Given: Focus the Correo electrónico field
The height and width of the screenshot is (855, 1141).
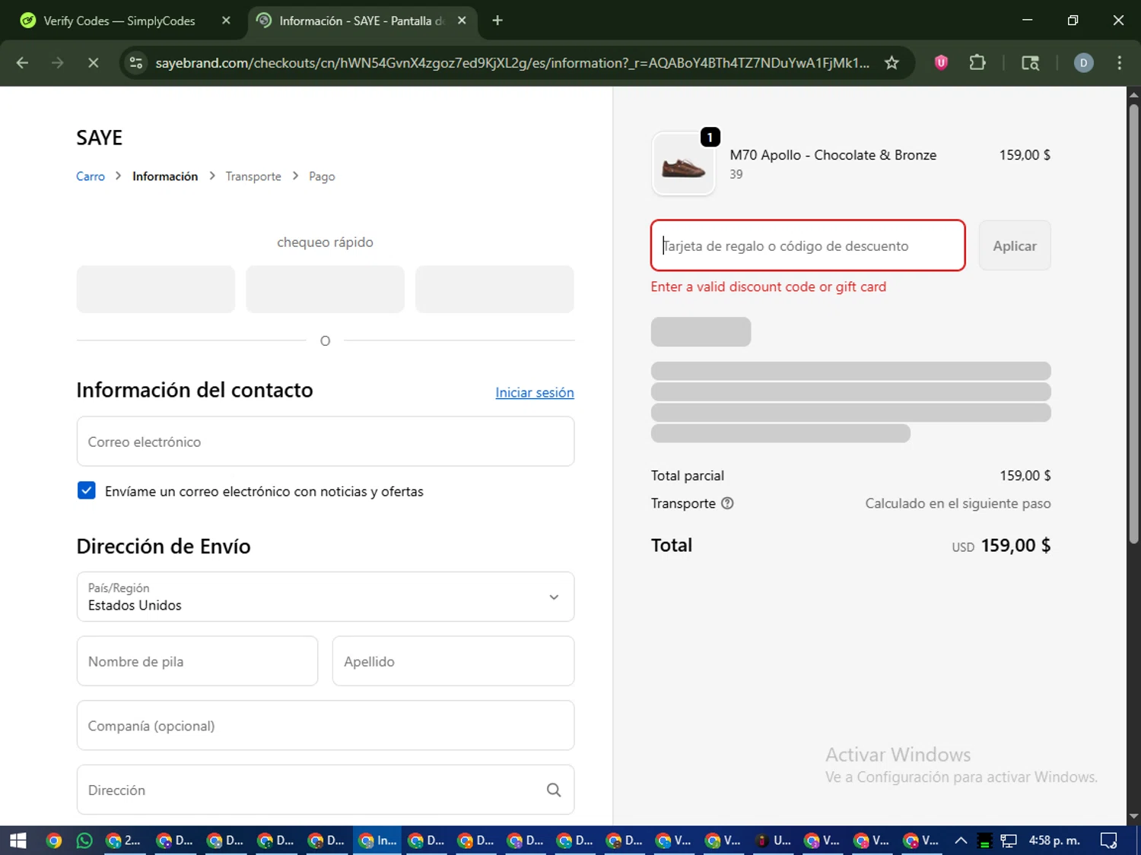Looking at the screenshot, I should (326, 442).
